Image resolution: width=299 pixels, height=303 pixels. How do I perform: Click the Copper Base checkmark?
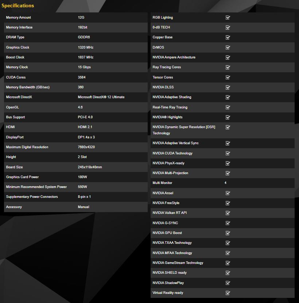pos(228,37)
